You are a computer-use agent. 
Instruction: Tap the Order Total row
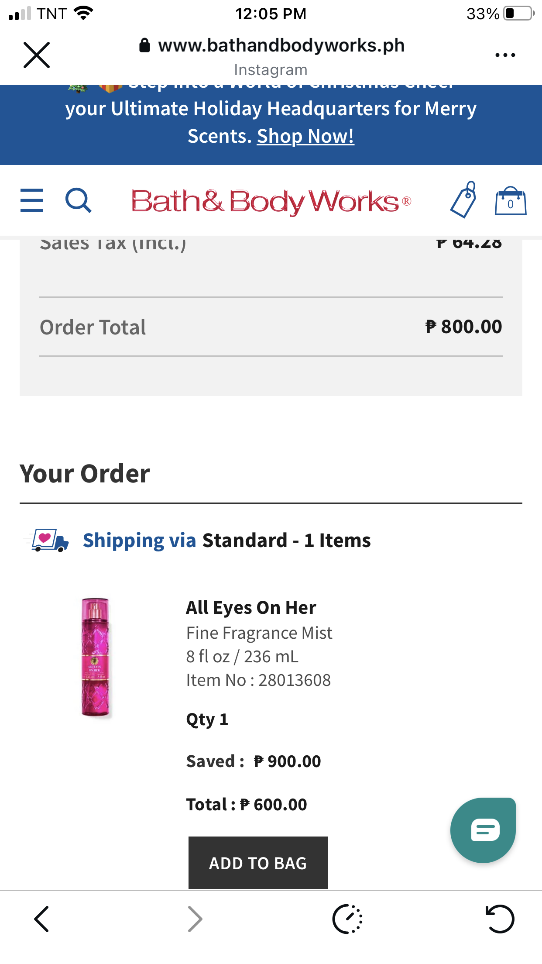coord(271,327)
